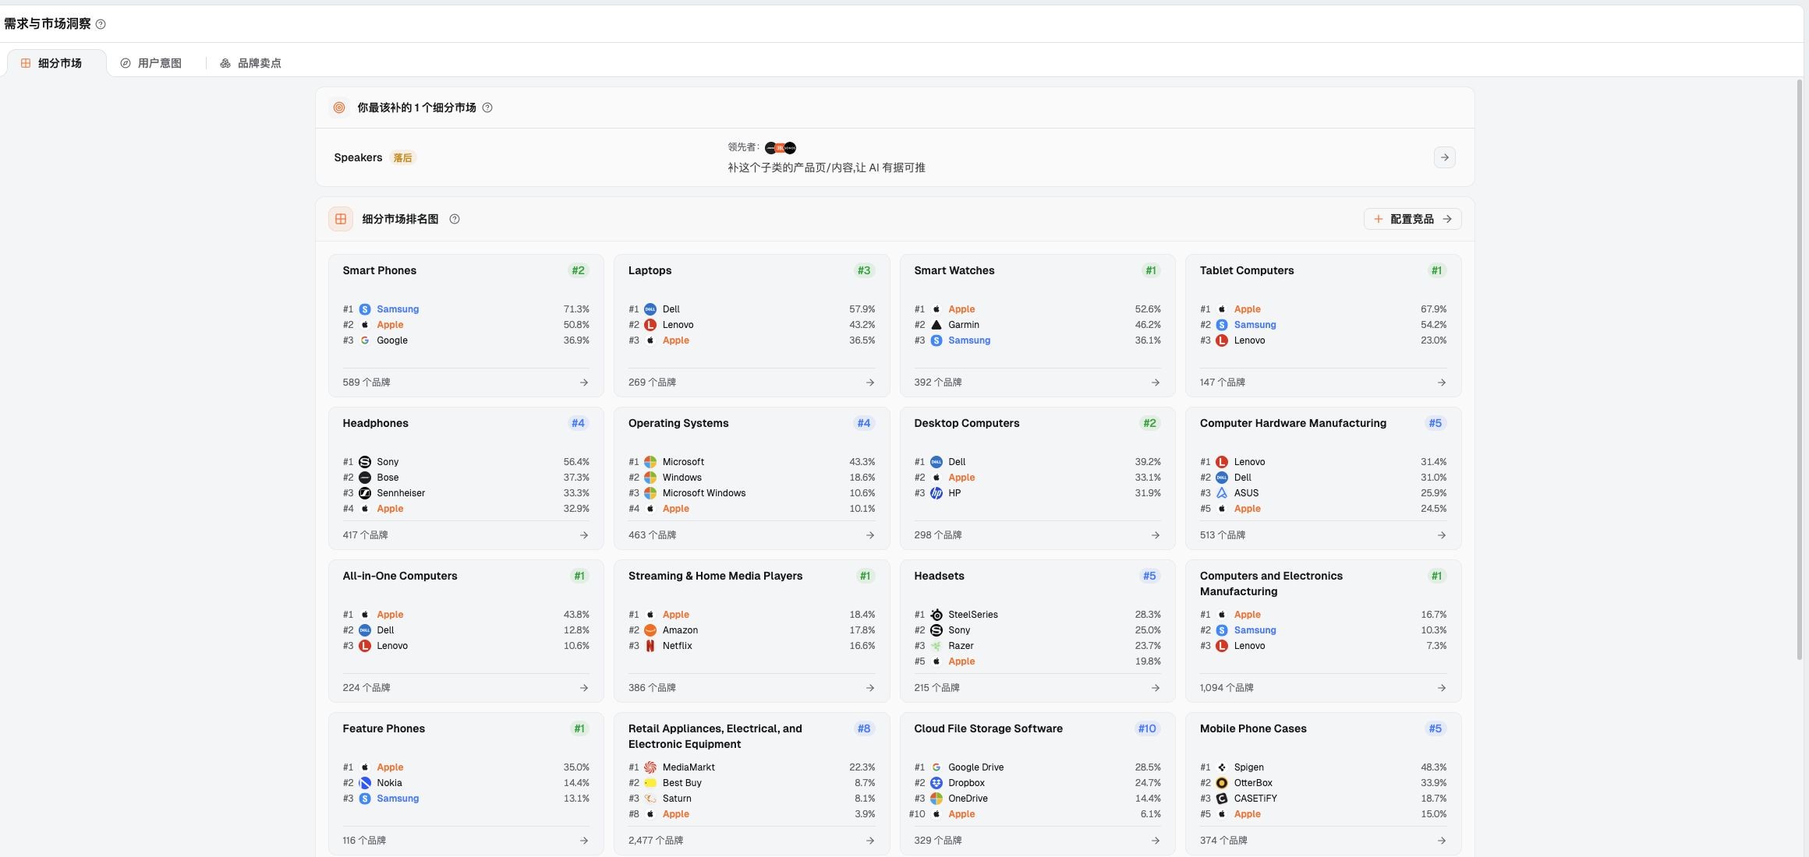This screenshot has height=857, width=1809.
Task: Open Computers and Electronics Manufacturing arrow
Action: [1442, 688]
